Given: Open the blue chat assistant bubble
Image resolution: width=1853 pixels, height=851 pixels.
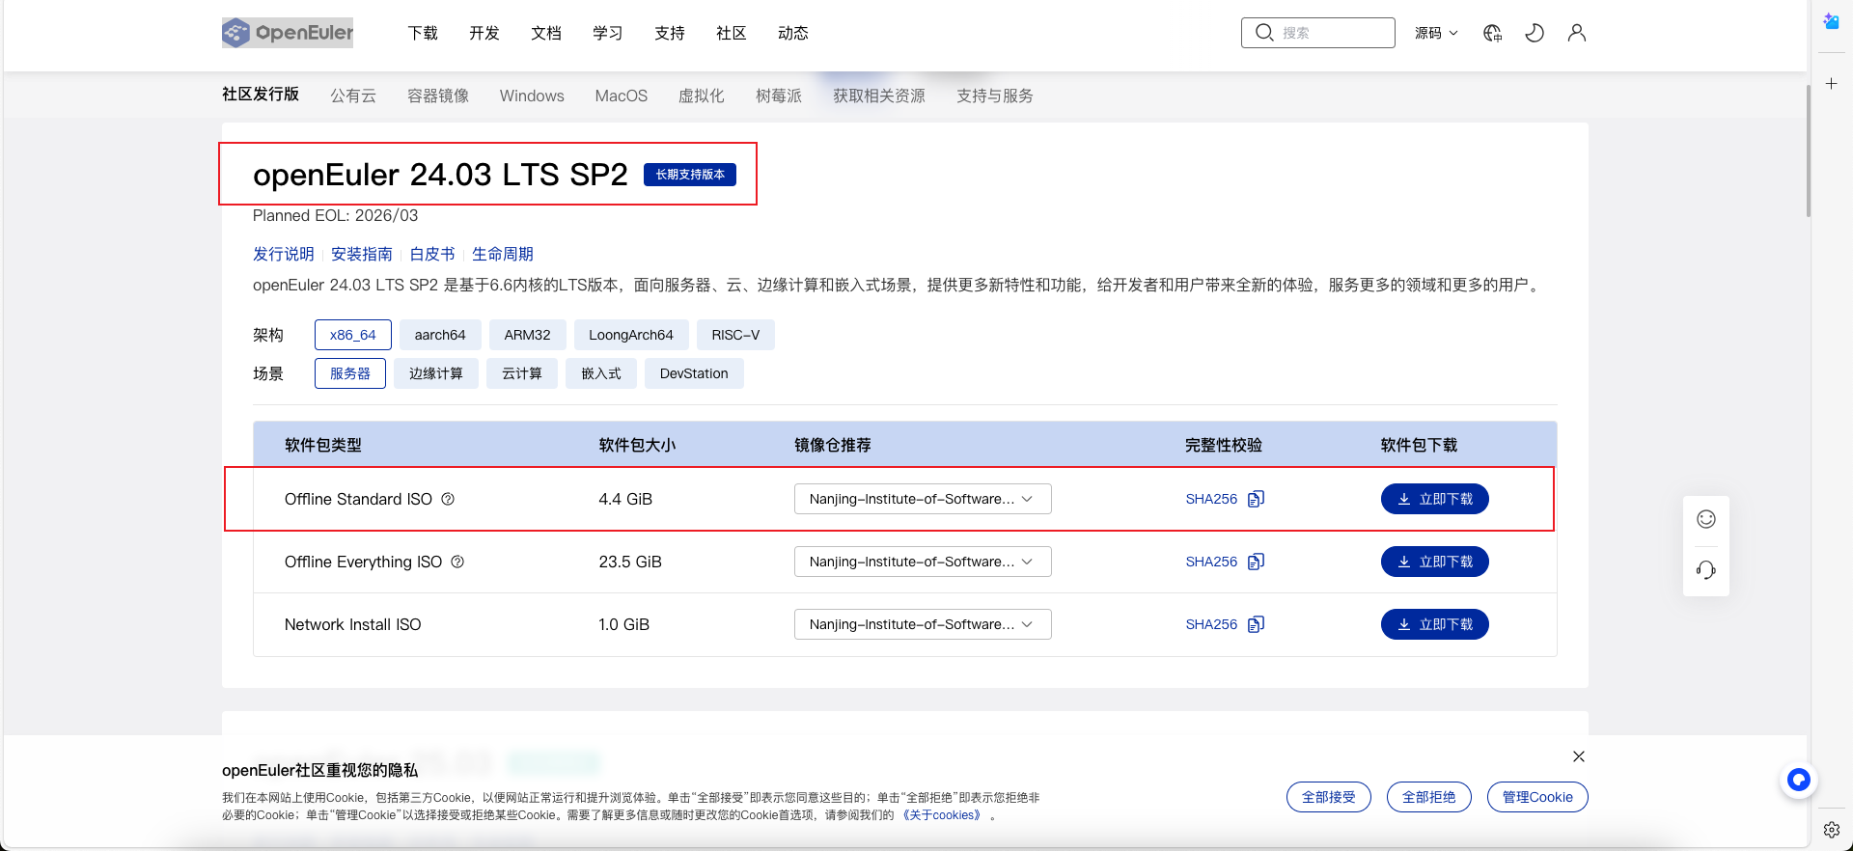Looking at the screenshot, I should pyautogui.click(x=1799, y=780).
